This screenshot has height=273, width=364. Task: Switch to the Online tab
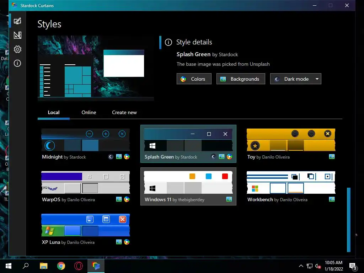pos(89,112)
